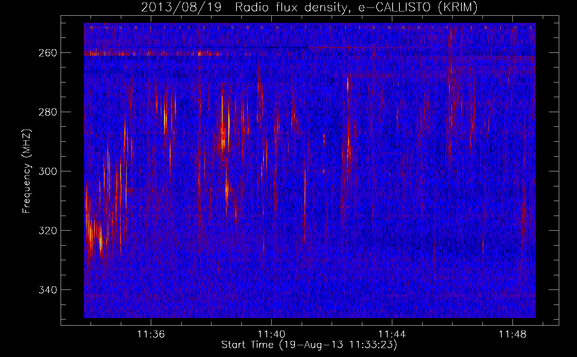This screenshot has width=577, height=357.
Task: Click the date "2013/08/19" in the title
Action: click(181, 7)
